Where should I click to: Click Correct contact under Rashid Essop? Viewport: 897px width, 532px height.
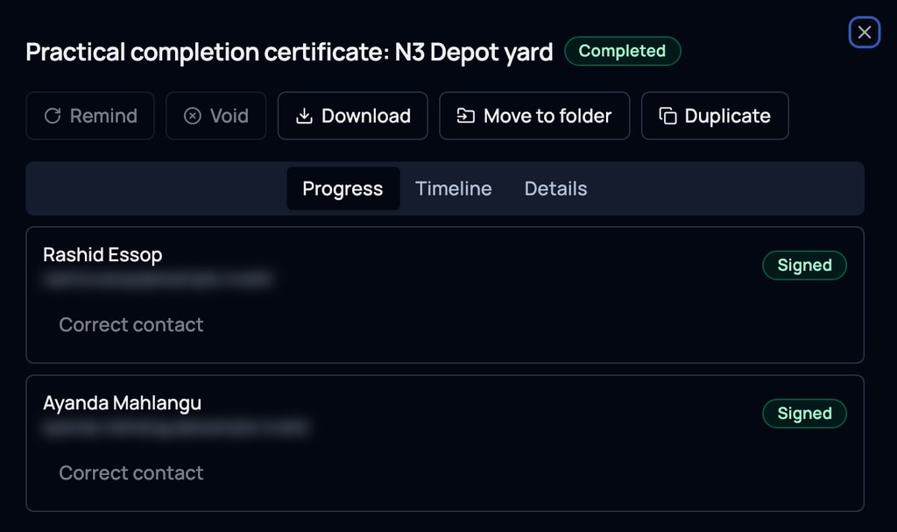click(x=131, y=324)
